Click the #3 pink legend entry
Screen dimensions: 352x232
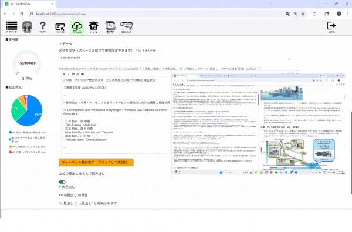click(x=27, y=152)
